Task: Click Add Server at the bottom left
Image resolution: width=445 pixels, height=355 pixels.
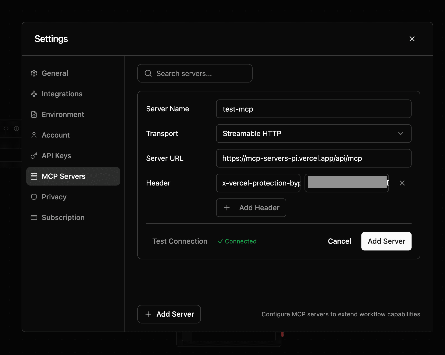Action: (169, 314)
